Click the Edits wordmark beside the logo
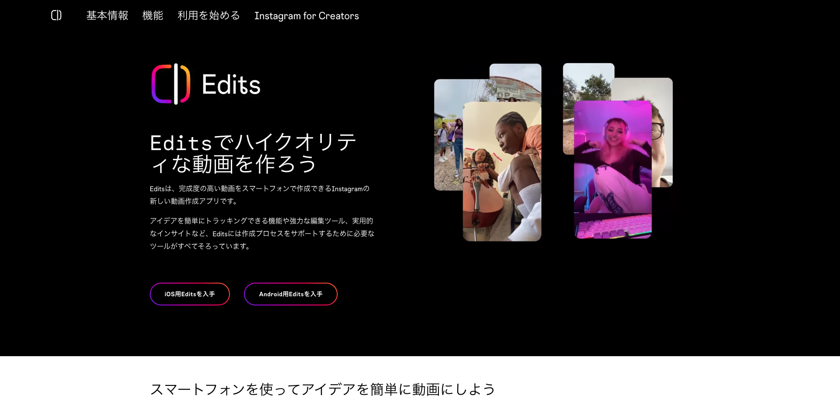 [x=231, y=84]
